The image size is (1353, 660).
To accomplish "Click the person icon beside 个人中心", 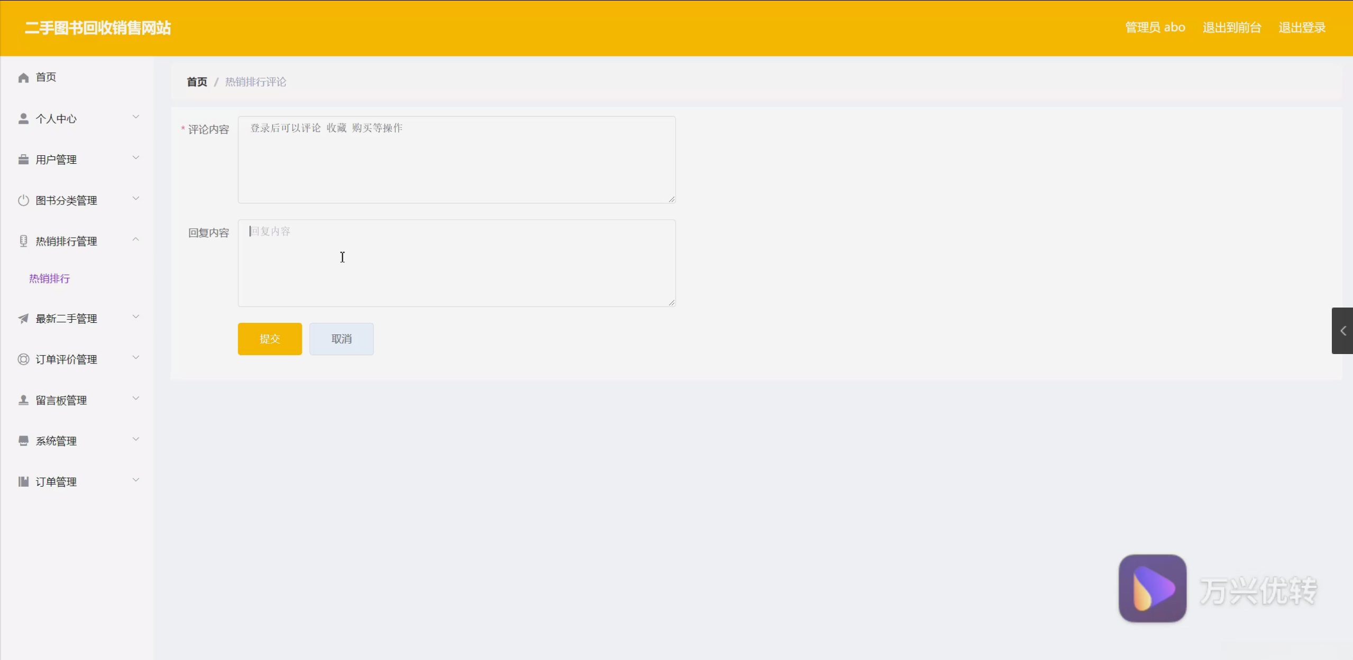I will 23,118.
